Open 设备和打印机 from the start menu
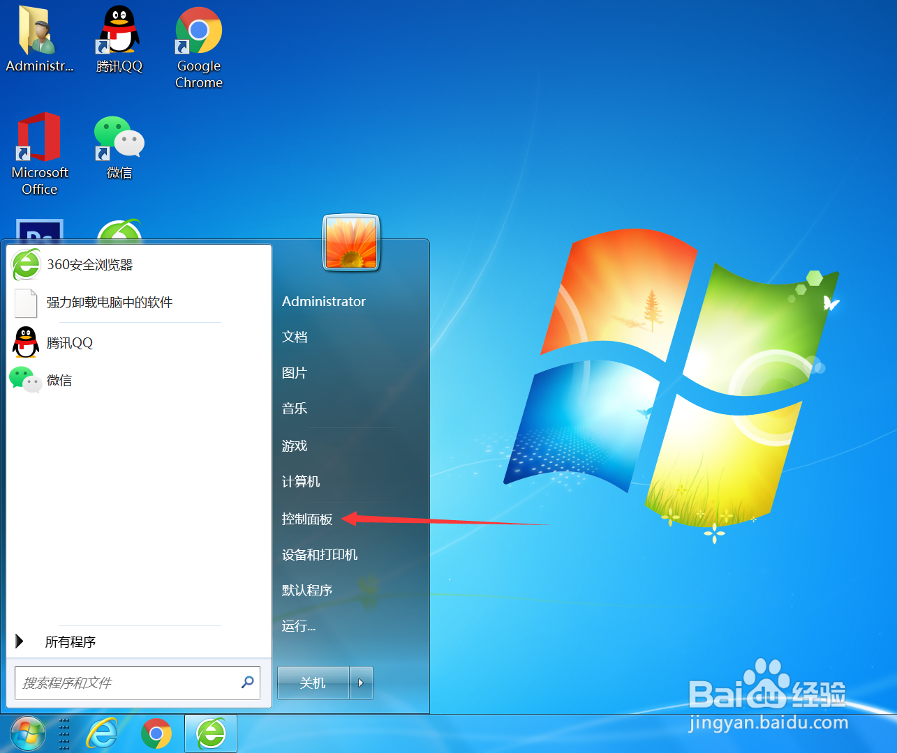 (x=320, y=555)
